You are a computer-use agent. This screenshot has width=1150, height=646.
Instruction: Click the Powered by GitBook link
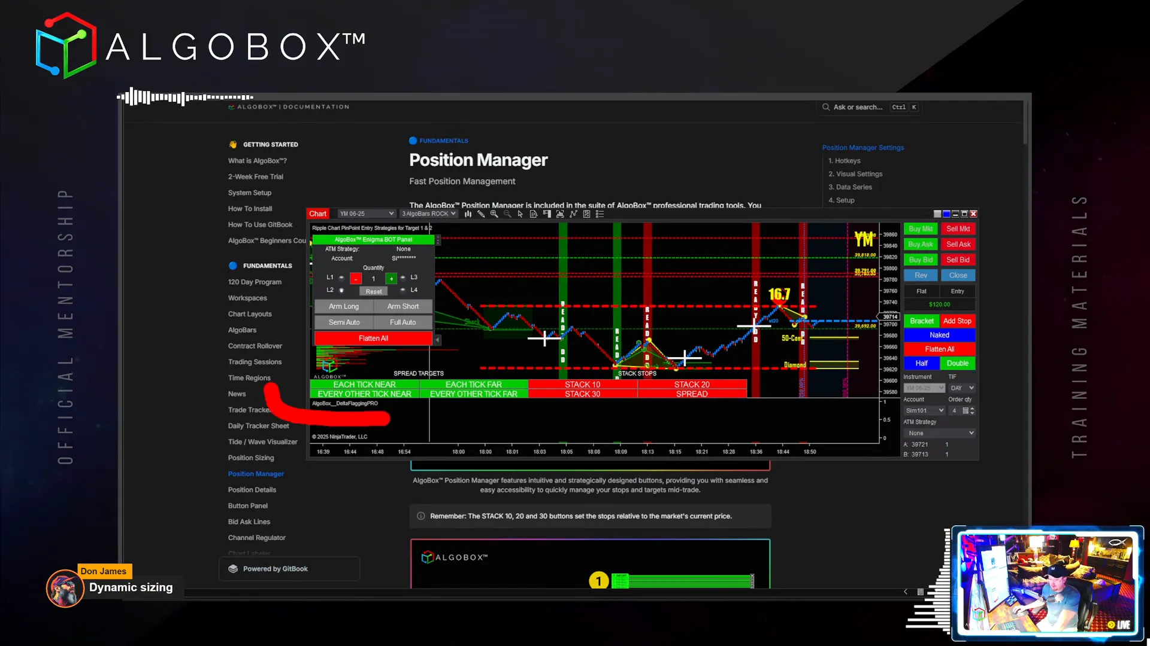289,569
